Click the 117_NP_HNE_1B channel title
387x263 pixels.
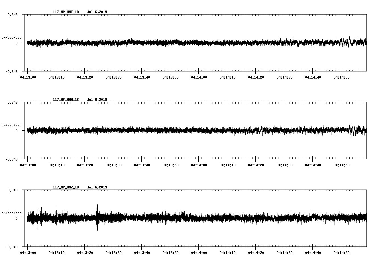click(66, 12)
